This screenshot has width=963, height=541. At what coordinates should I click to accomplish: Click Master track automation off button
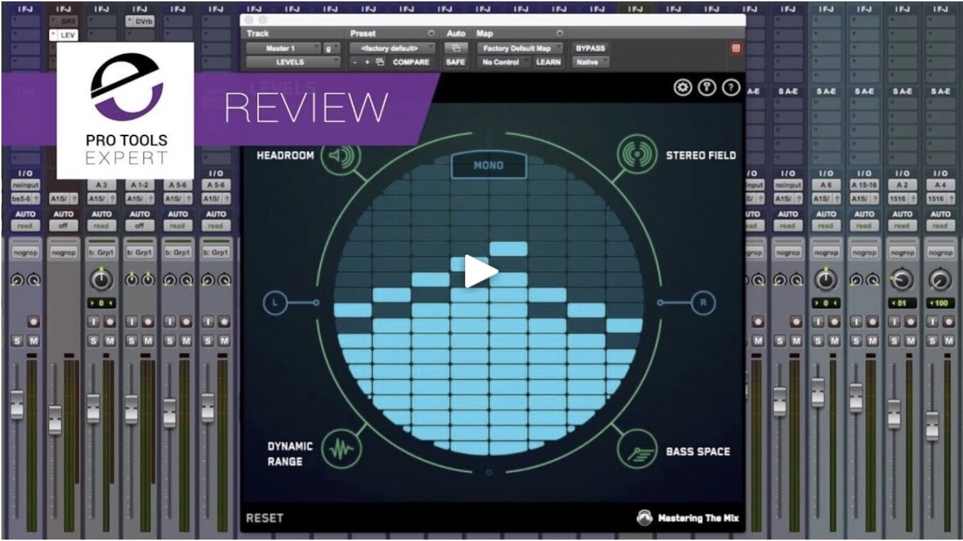[x=64, y=226]
